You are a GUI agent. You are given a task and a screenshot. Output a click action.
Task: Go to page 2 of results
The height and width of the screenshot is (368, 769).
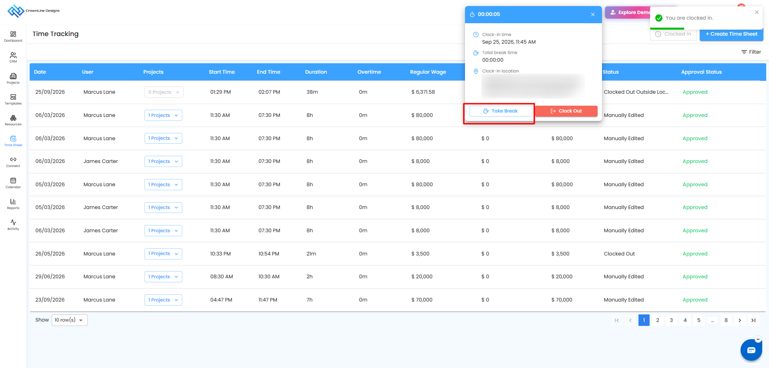coord(658,320)
